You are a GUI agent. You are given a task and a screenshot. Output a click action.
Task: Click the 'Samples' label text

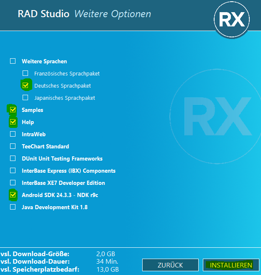pyautogui.click(x=32, y=110)
